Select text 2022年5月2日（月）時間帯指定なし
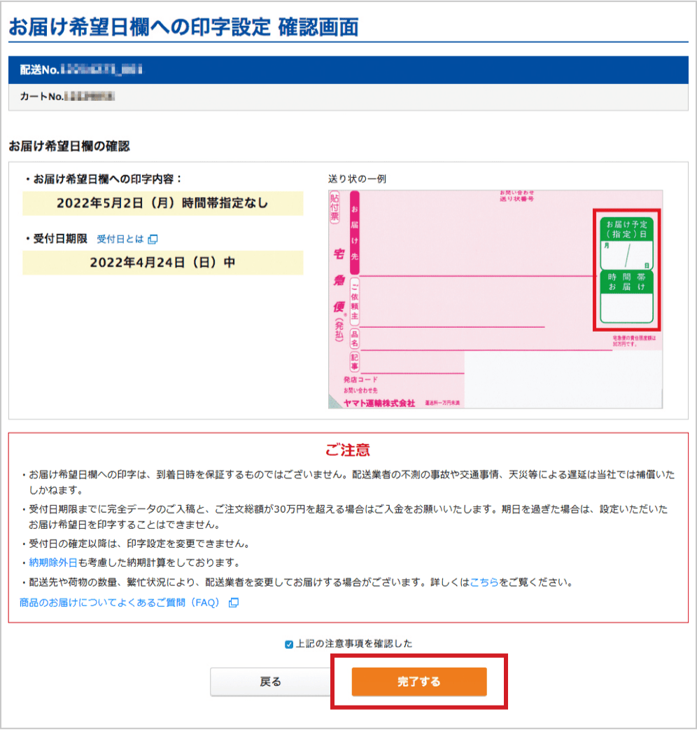 (163, 203)
